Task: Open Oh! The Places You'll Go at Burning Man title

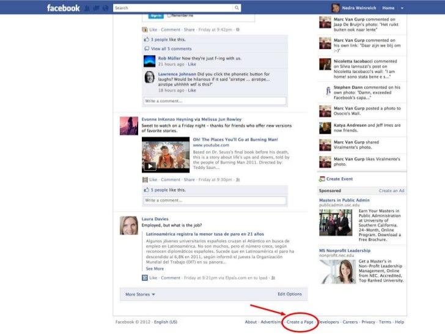Action: tap(235, 139)
